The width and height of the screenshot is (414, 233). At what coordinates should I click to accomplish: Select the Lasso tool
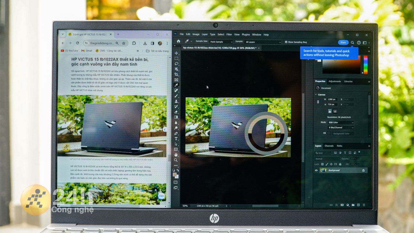(x=176, y=64)
